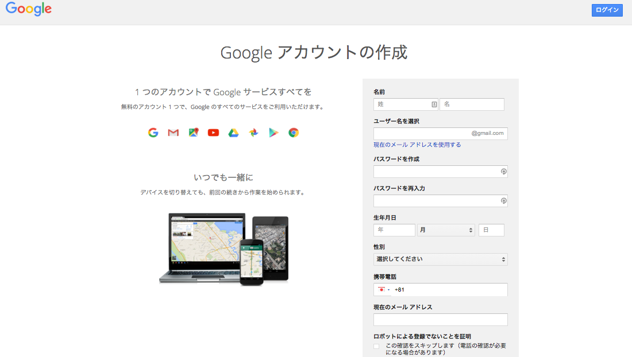Click the contact autofill icon in 姓 field
Viewport: 632px width, 357px height.
434,104
